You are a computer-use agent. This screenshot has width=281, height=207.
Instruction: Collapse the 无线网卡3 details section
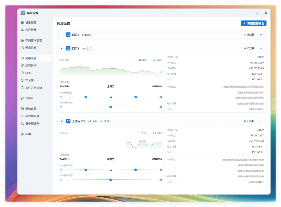point(62,121)
